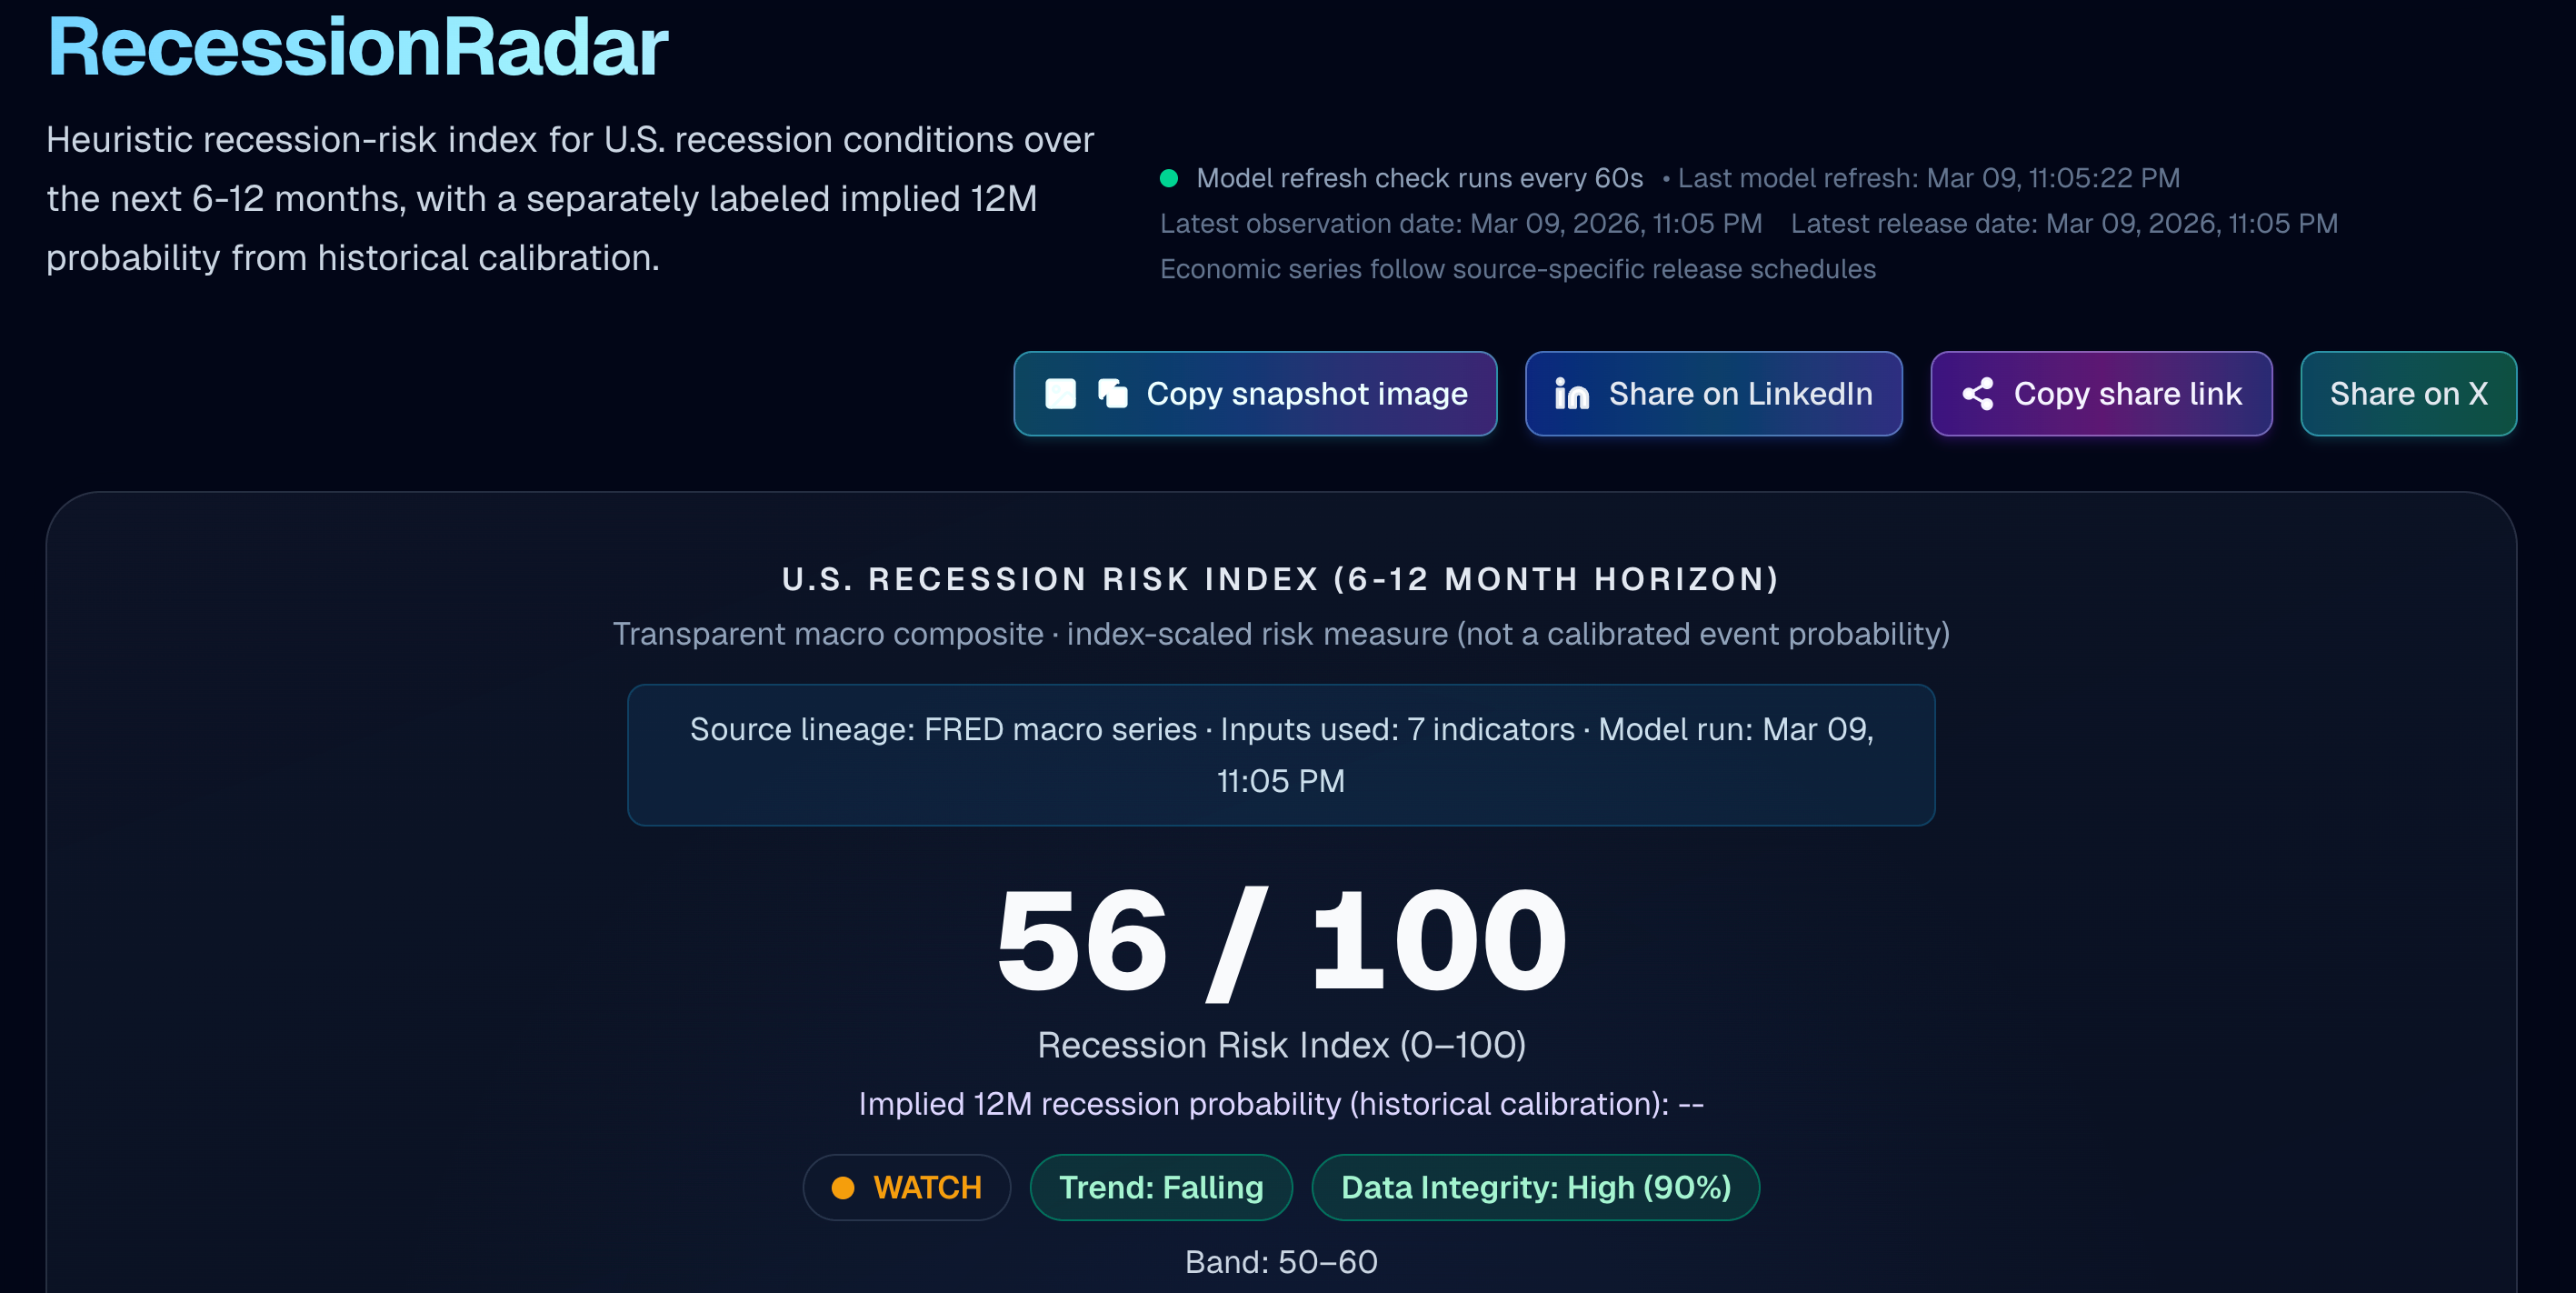The image size is (2576, 1293).
Task: Click the LinkedIn logo icon
Action: 1571,394
